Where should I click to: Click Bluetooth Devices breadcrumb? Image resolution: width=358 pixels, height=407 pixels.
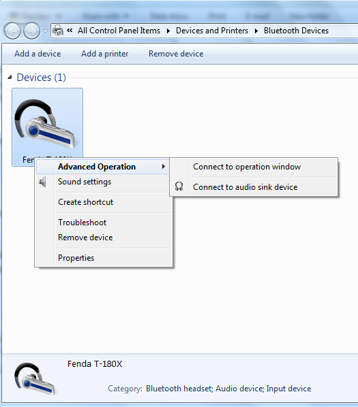296,31
